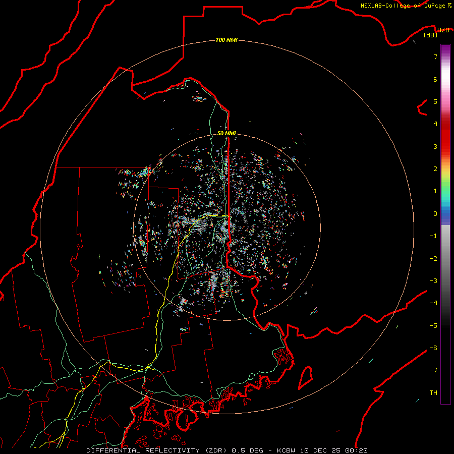Click the 0 value on the color scale
Screen dimensions: 454x454
coord(435,214)
